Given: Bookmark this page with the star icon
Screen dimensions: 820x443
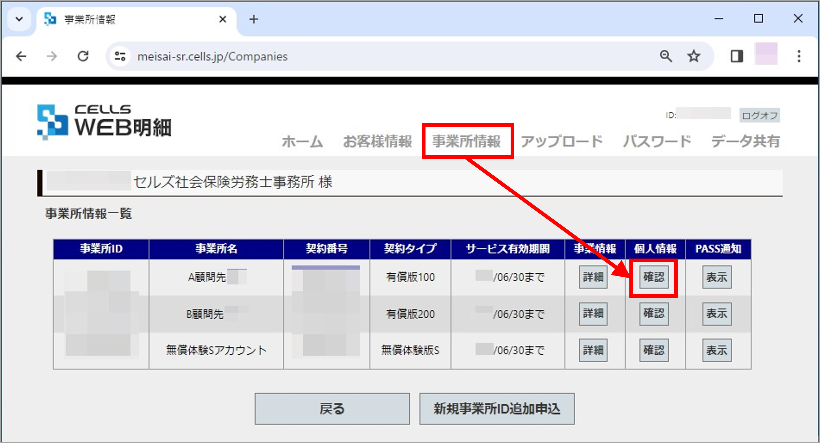Looking at the screenshot, I should click(694, 56).
